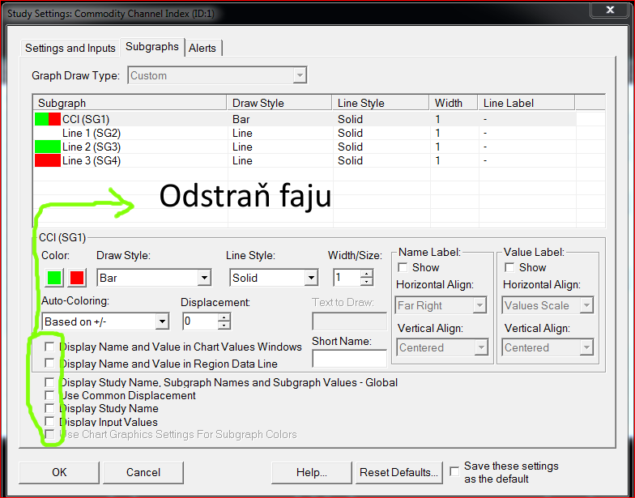Viewport: 635px width, 498px height.
Task: Open Name Label Horizontal Align dropdown
Action: [441, 305]
